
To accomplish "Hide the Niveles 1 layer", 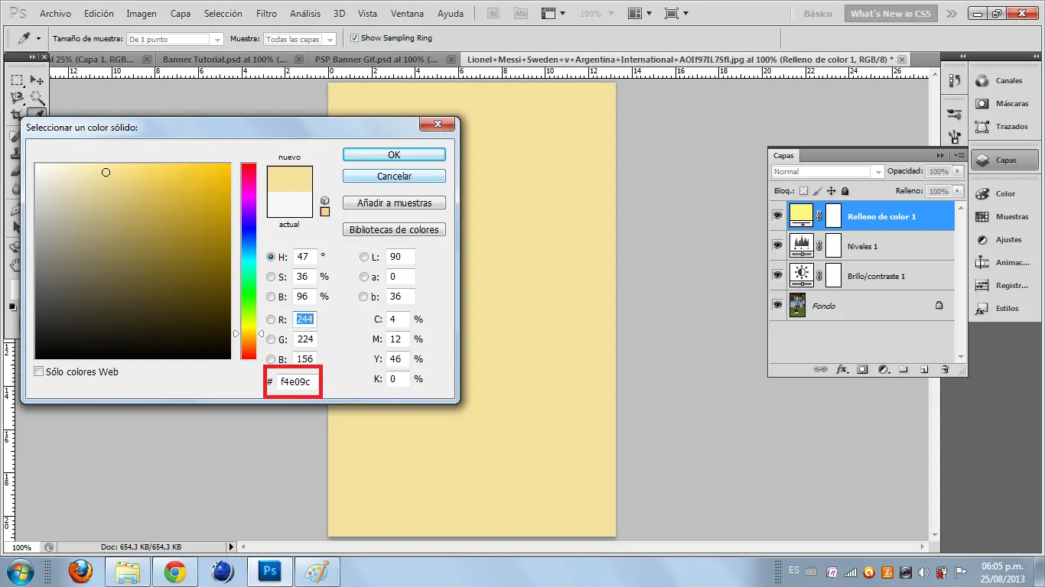I will coord(777,245).
